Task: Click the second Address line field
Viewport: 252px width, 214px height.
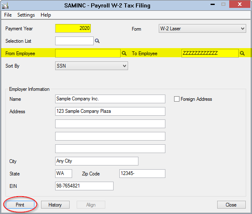Action: click(110, 124)
